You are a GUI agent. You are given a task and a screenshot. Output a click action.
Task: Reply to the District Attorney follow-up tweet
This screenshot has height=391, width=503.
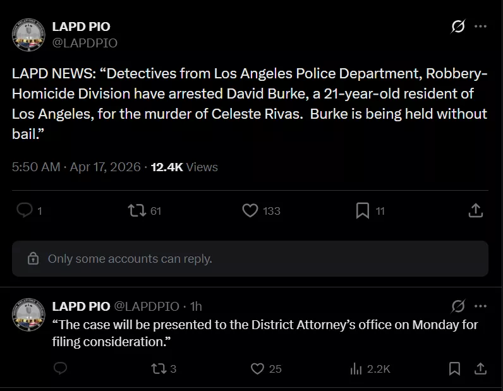tap(60, 368)
